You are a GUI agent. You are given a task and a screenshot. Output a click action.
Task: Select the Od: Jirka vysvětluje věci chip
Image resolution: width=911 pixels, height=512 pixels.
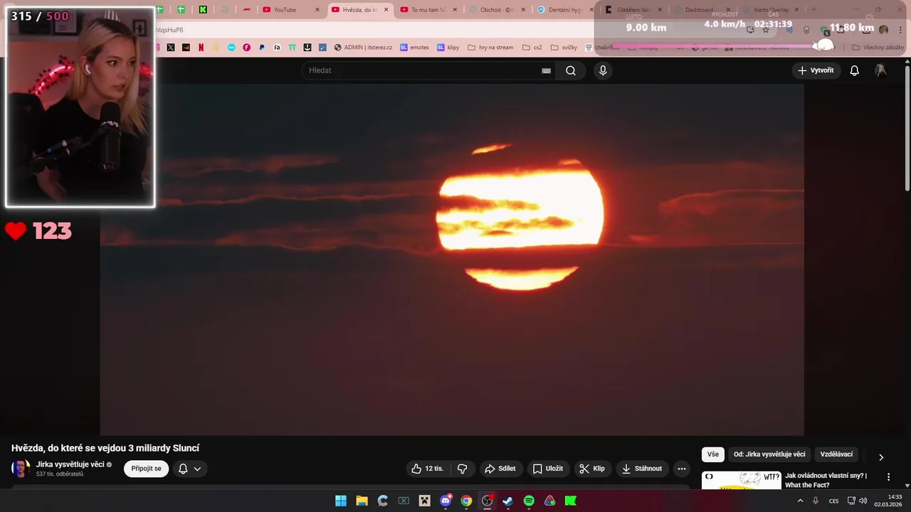(769, 454)
